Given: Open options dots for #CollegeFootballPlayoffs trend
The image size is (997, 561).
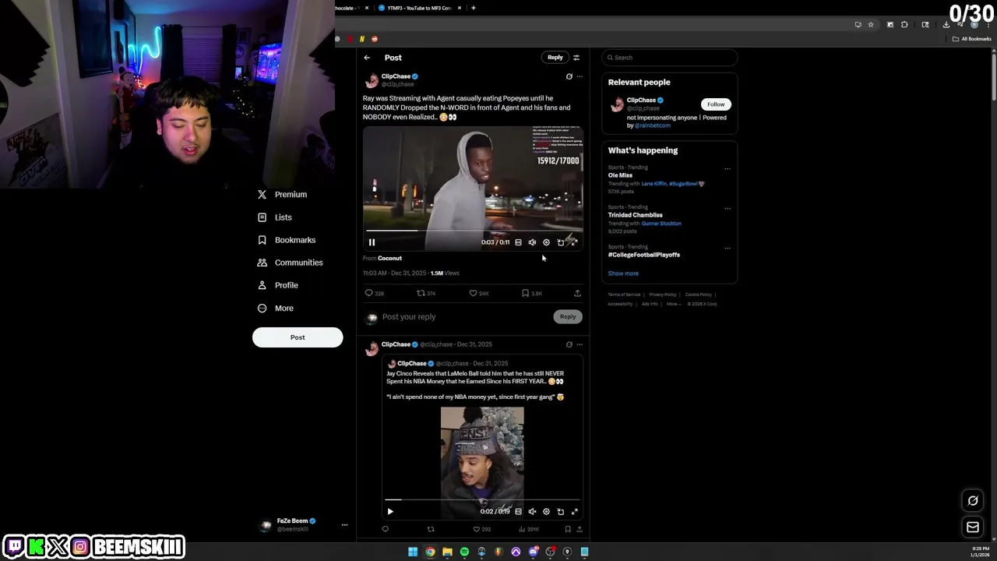Looking at the screenshot, I should 727,249.
